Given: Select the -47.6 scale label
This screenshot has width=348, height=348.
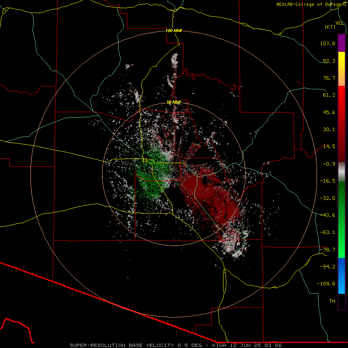Looking at the screenshot, I should [328, 215].
